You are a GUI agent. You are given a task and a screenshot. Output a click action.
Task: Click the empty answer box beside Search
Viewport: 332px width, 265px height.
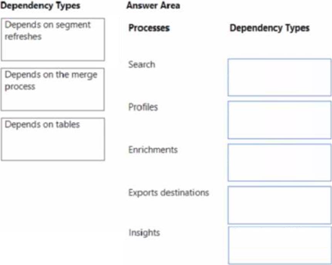point(280,77)
